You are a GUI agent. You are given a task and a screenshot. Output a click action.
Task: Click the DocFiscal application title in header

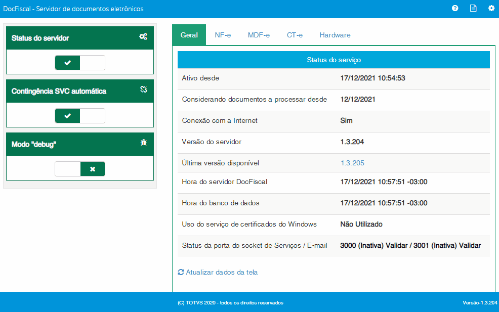click(73, 9)
